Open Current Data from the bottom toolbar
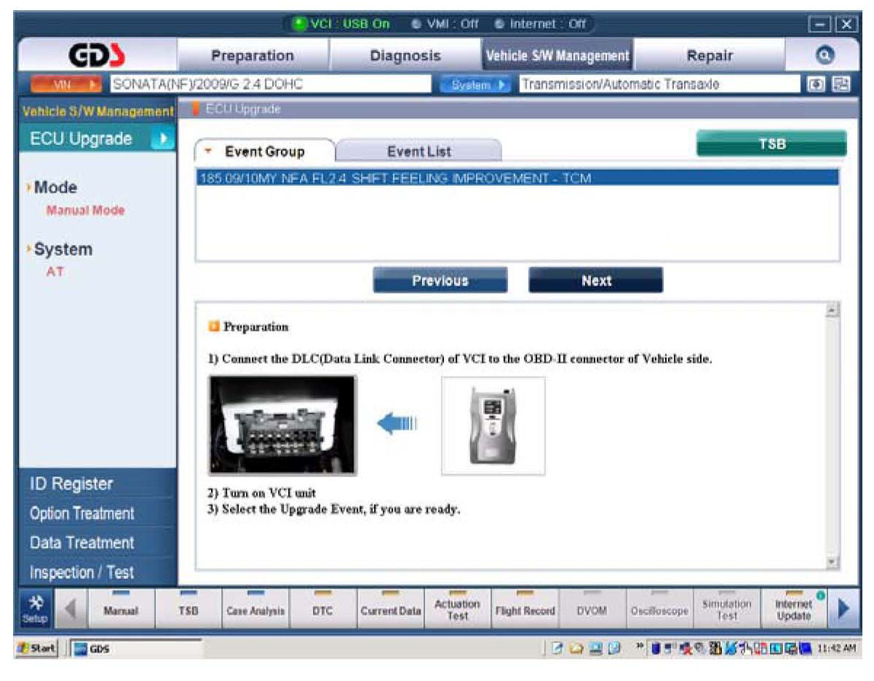The height and width of the screenshot is (681, 874). (x=391, y=610)
